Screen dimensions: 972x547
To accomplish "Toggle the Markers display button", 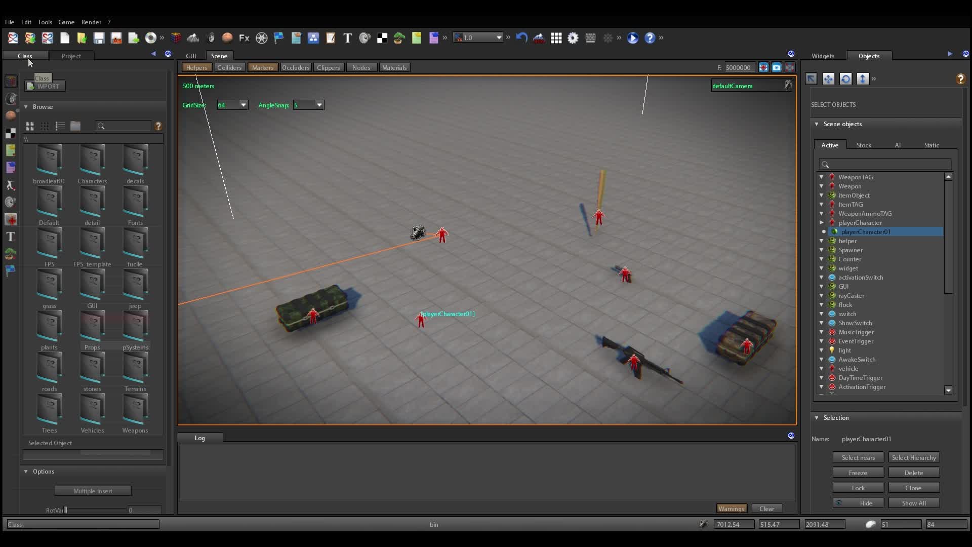I will click(262, 67).
